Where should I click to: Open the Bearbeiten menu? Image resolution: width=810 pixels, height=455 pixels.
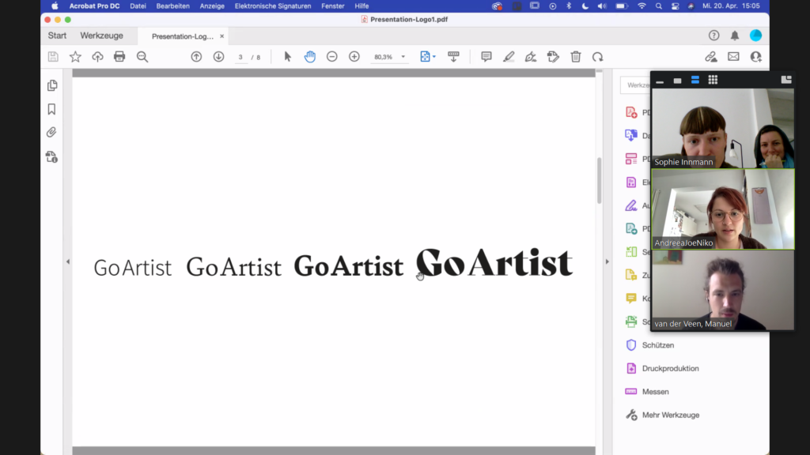click(x=173, y=6)
